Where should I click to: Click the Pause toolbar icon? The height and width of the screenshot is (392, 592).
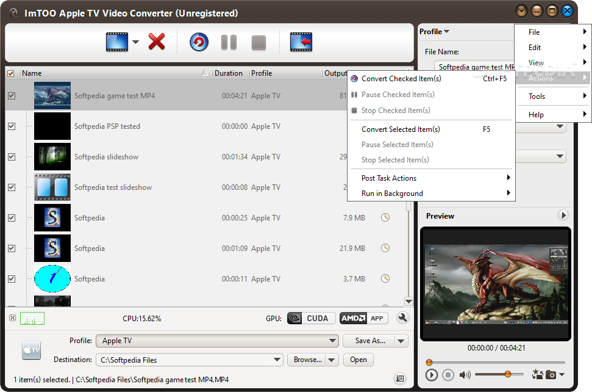pyautogui.click(x=229, y=42)
